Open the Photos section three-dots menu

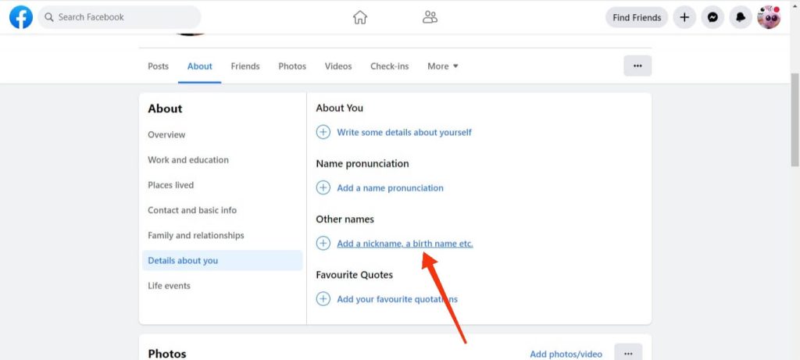pos(628,354)
